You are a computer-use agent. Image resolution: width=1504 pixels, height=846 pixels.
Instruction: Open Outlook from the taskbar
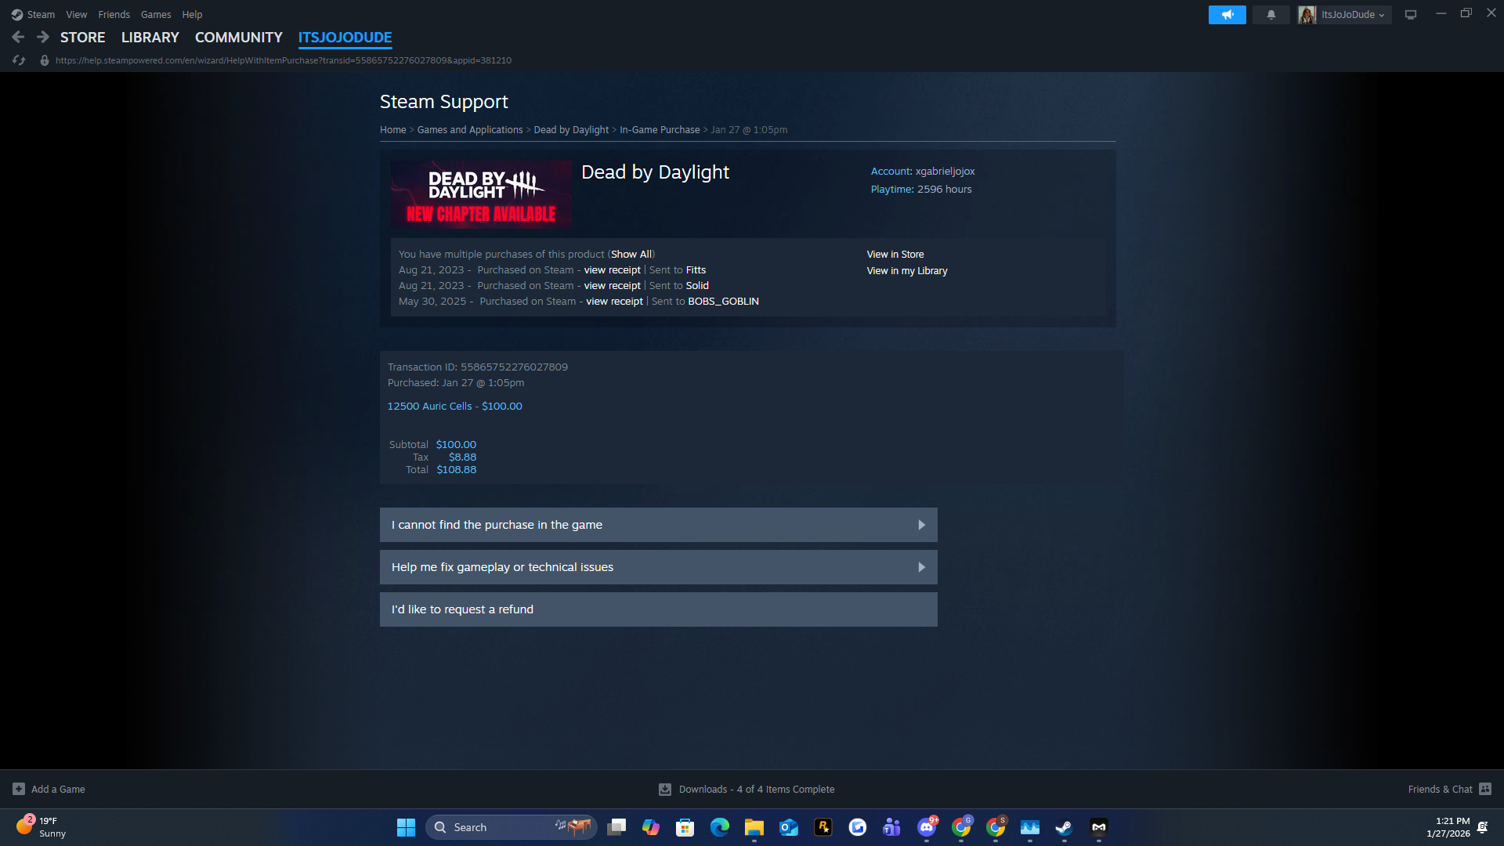click(789, 828)
